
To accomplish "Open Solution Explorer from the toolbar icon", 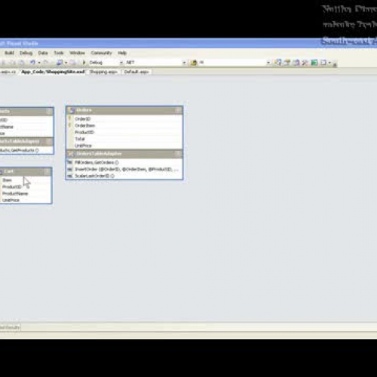I will click(277, 63).
